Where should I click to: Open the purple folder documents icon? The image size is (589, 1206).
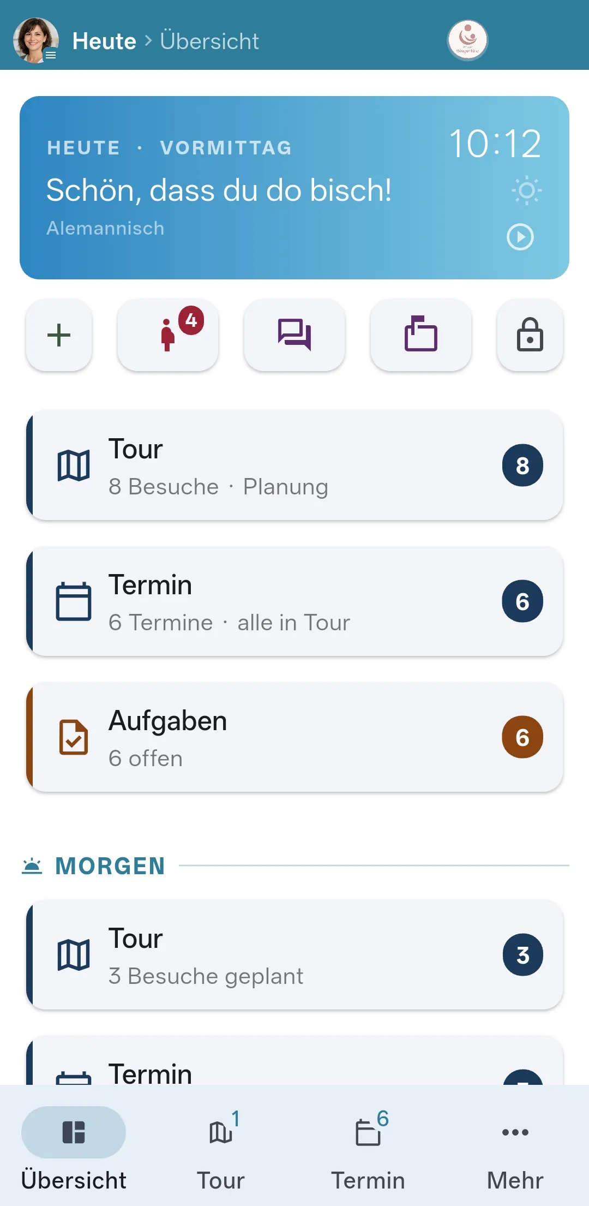point(421,335)
